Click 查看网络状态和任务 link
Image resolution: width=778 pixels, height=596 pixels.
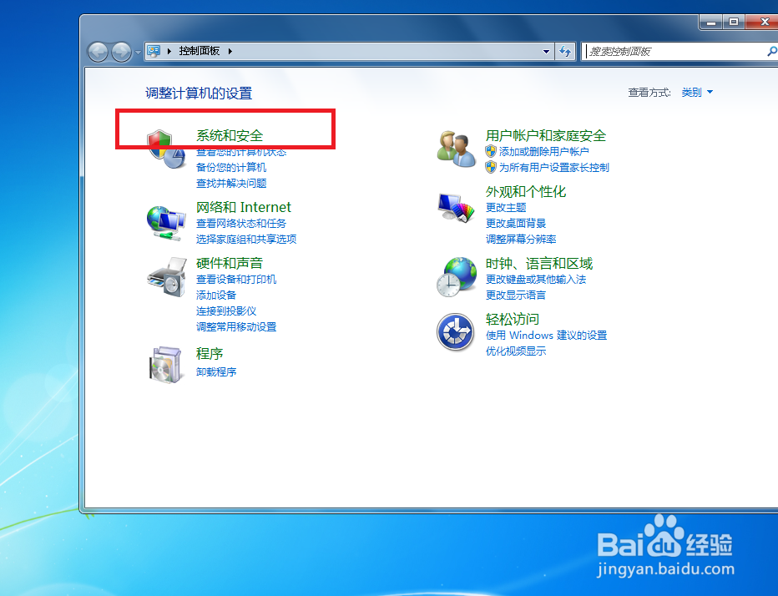(x=241, y=224)
